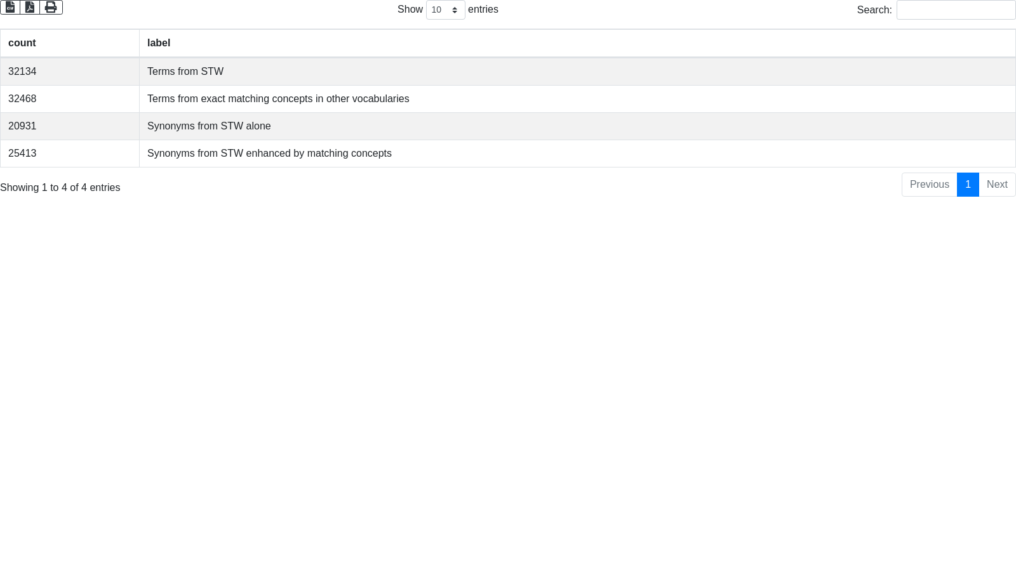Click 'Synonyms from STW enhanced' row label
This screenshot has width=1016, height=571.
269,154
